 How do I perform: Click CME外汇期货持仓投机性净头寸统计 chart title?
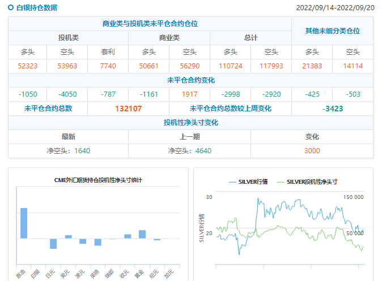pos(98,180)
